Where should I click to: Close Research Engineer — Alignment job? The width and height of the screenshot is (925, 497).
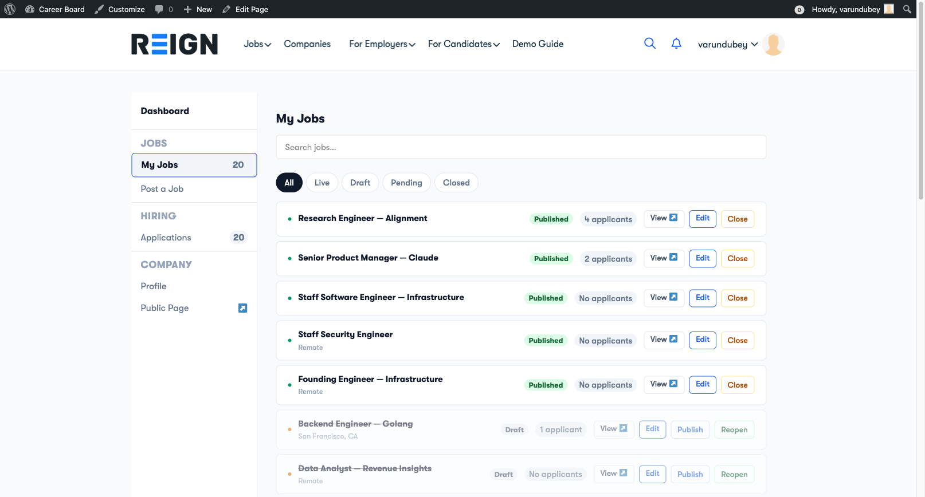(x=738, y=219)
